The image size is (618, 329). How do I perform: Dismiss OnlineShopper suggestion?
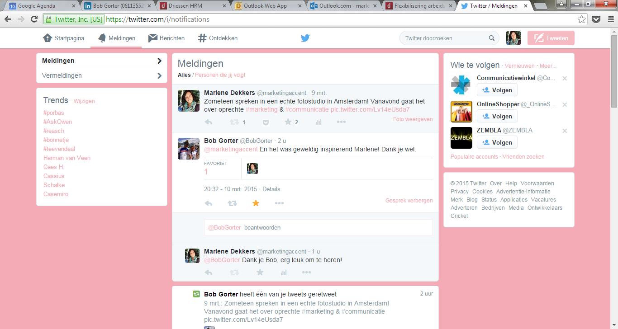[x=565, y=104]
